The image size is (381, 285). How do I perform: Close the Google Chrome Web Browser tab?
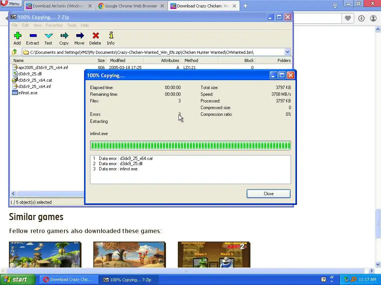162,6
